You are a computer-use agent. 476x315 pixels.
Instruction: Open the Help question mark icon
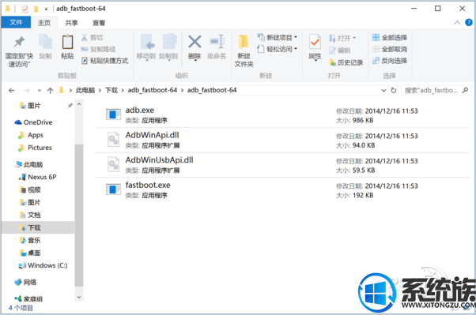point(469,22)
